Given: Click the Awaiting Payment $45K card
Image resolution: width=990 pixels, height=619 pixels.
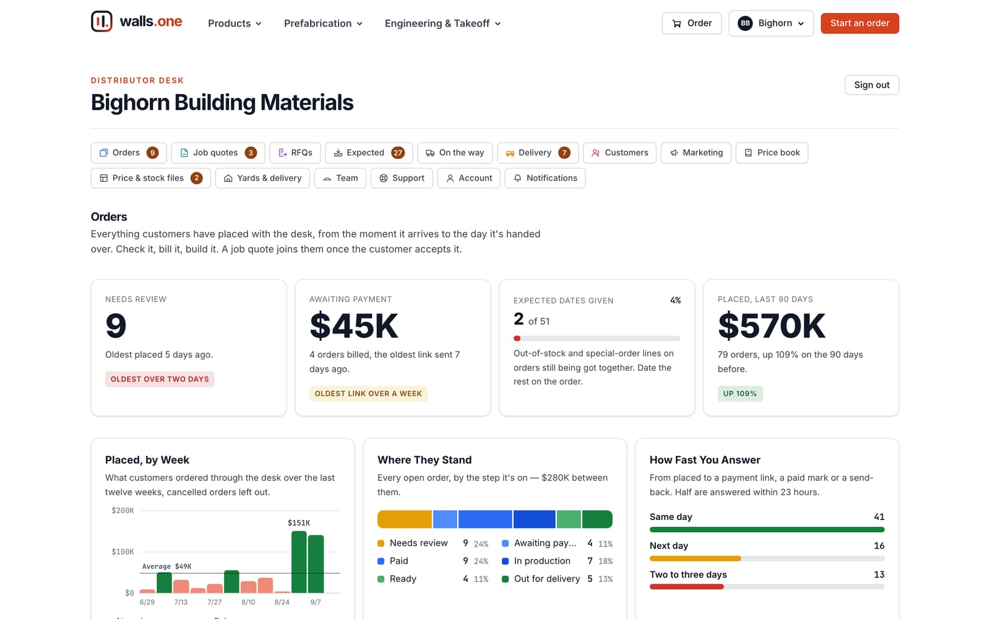Looking at the screenshot, I should (393, 348).
